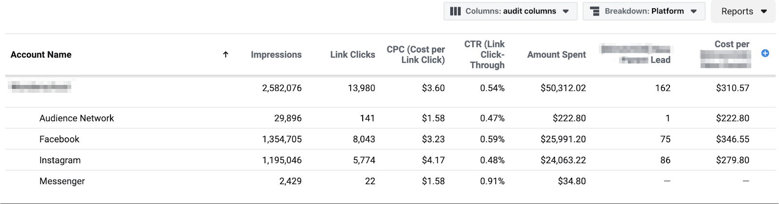The image size is (779, 204).
Task: Open the Reports dropdown menu
Action: pos(743,11)
